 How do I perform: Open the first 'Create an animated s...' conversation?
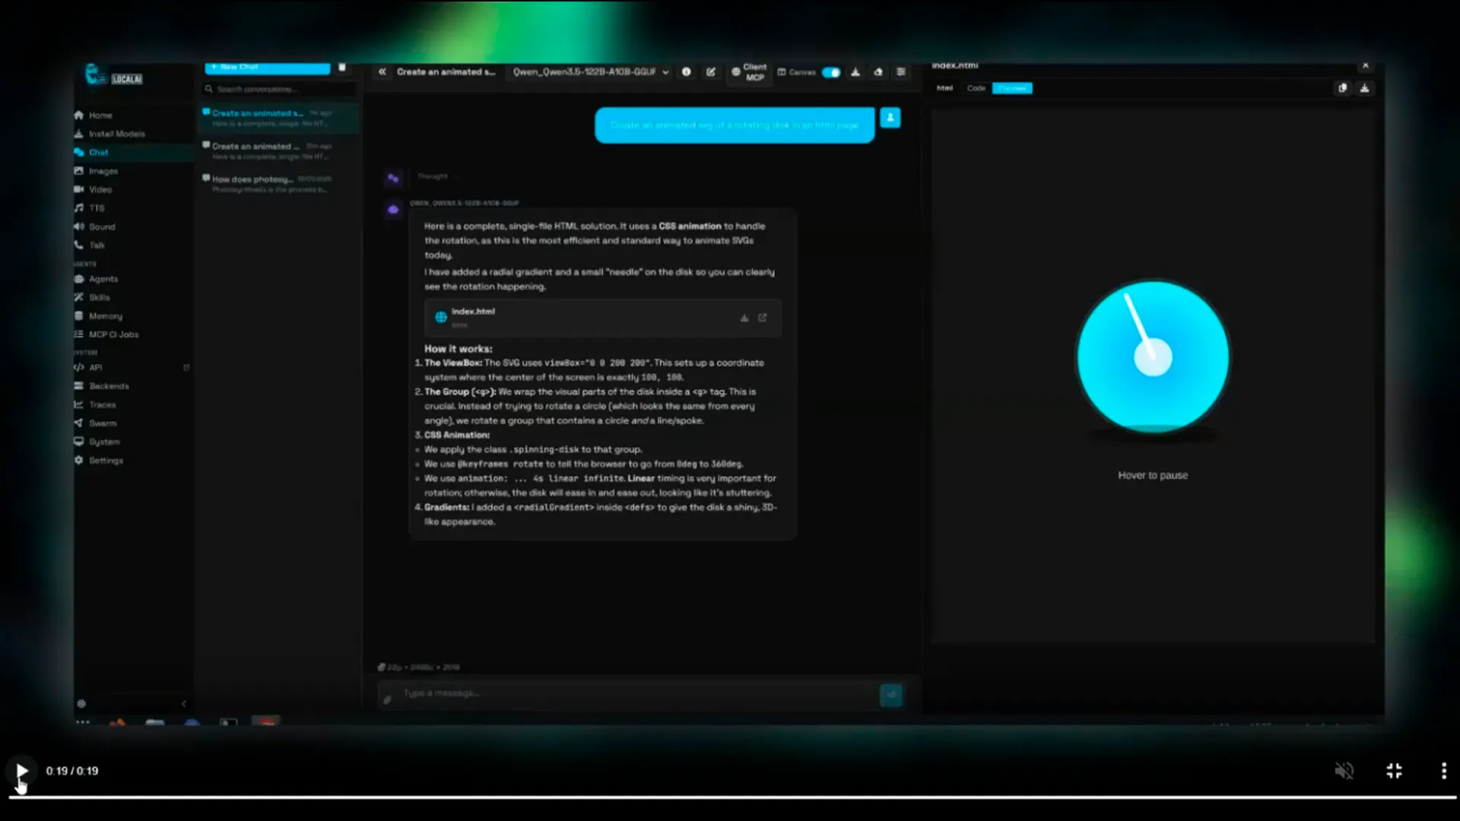pos(278,118)
